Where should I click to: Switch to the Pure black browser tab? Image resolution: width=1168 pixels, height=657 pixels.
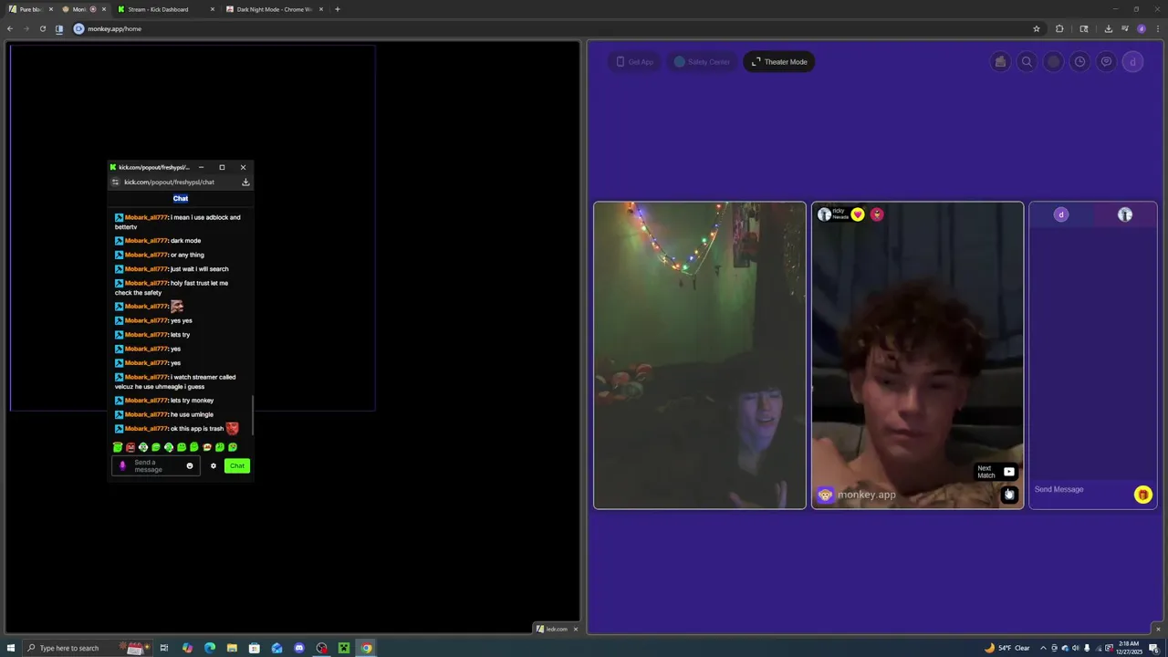[x=31, y=9]
